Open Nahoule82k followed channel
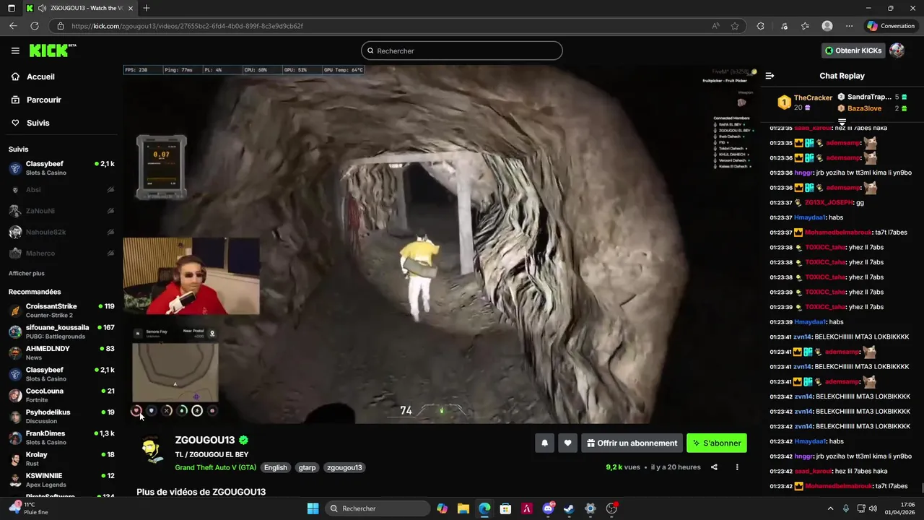The image size is (924, 520). tap(61, 232)
